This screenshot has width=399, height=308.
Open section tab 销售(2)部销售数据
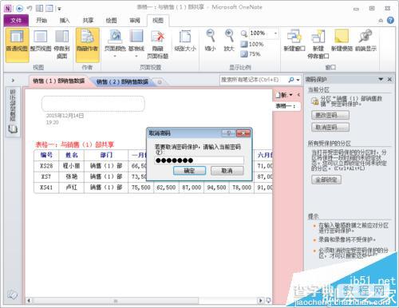tap(122, 81)
